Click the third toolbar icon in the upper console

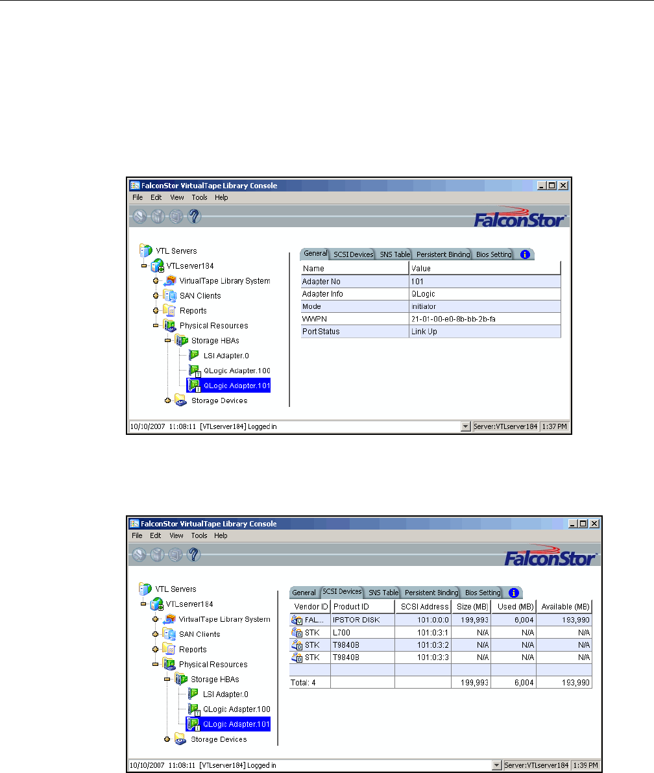click(x=176, y=216)
